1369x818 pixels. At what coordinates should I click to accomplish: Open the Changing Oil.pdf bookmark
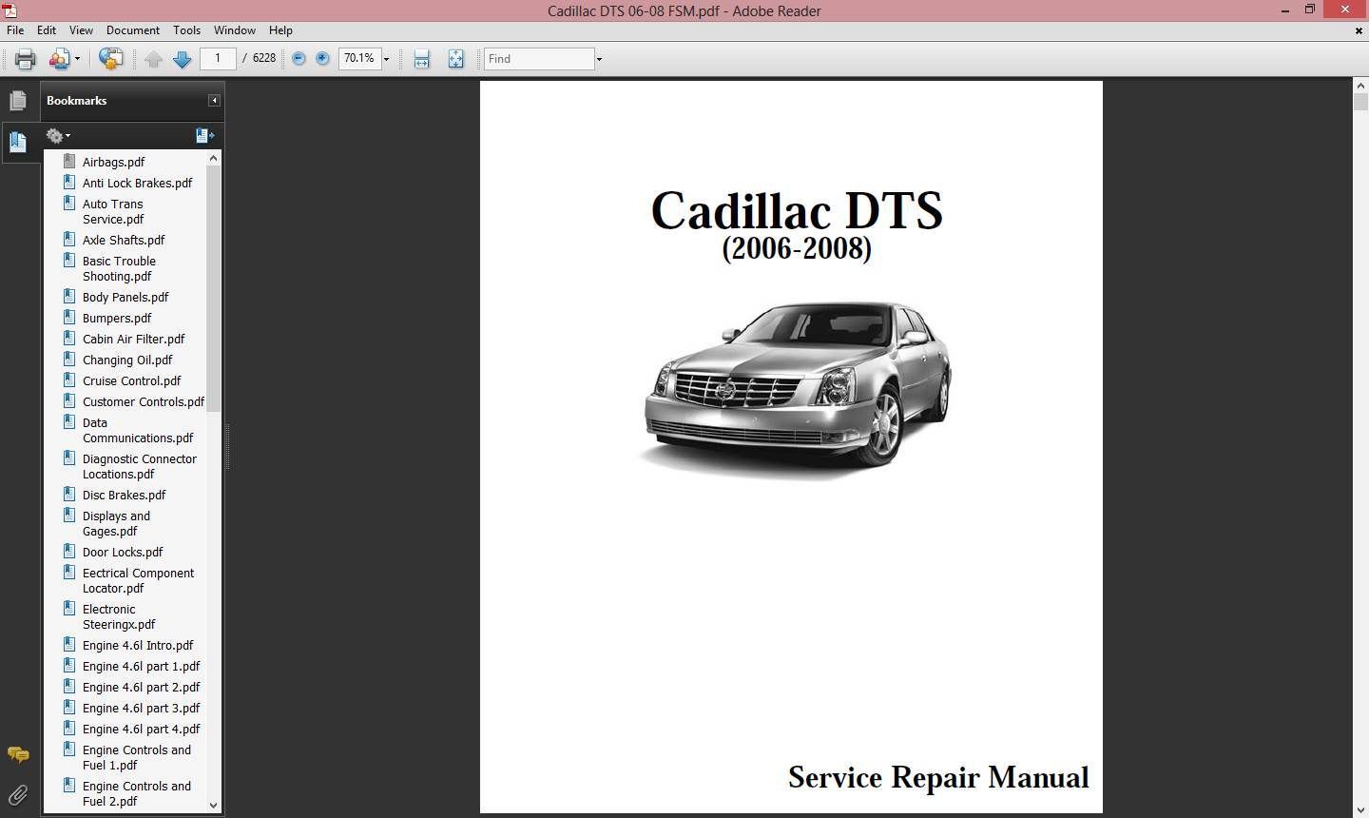tap(127, 360)
